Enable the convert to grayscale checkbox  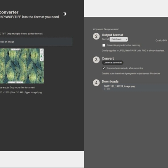click(x=104, y=45)
